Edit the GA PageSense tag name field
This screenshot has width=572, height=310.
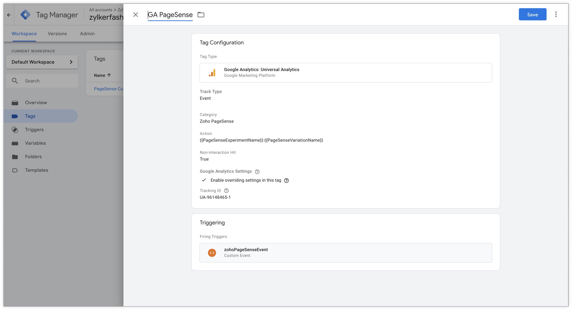pyautogui.click(x=170, y=15)
